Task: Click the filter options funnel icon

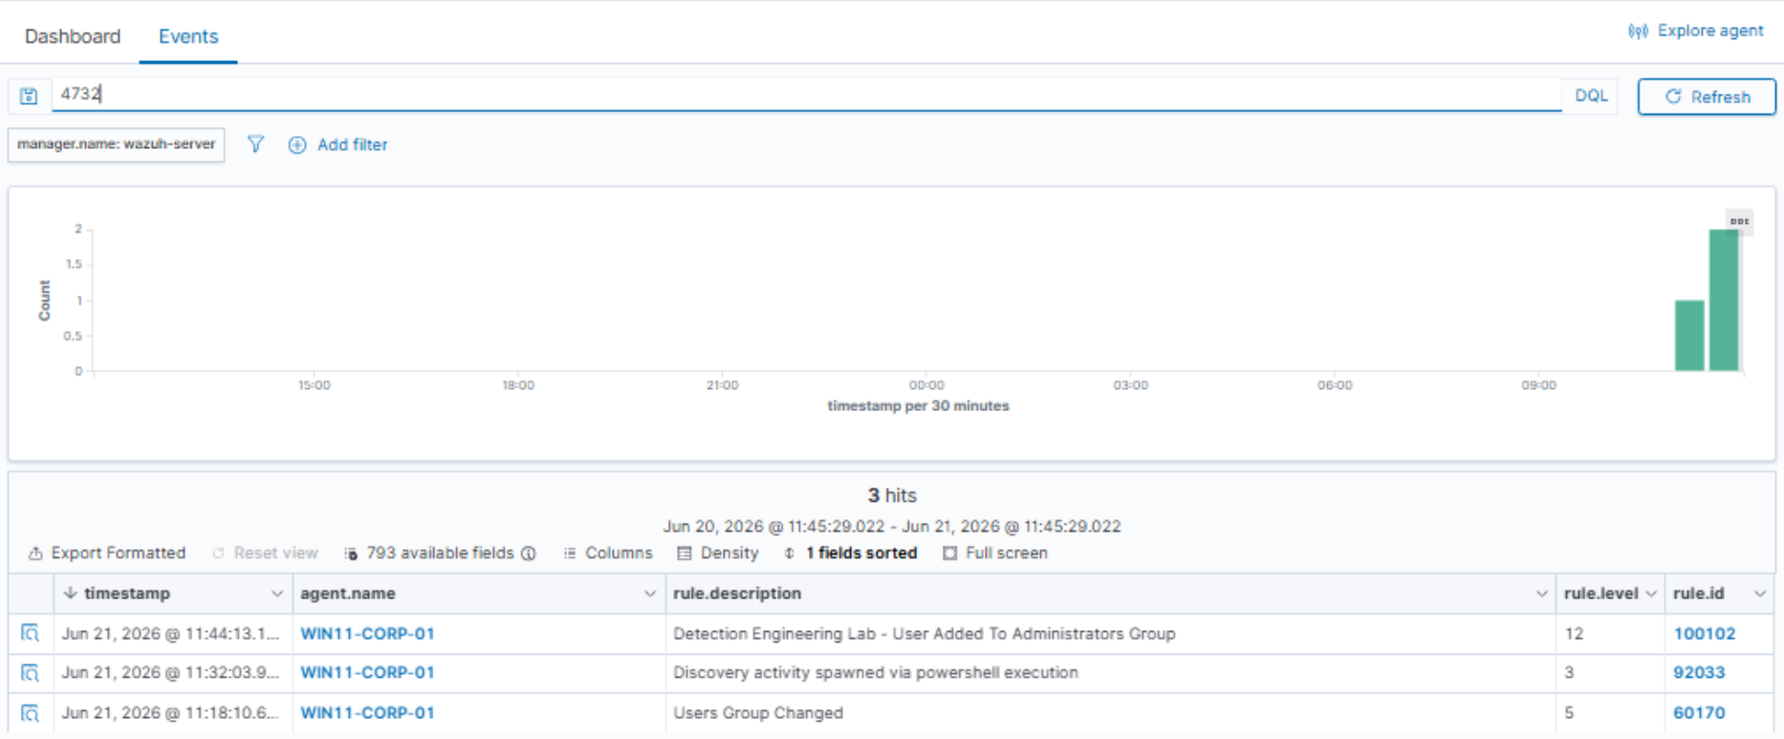Action: pos(255,144)
